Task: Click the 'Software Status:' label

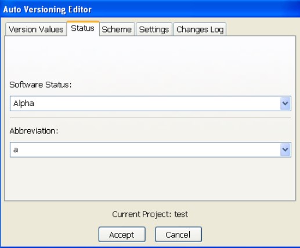Action: [41, 85]
